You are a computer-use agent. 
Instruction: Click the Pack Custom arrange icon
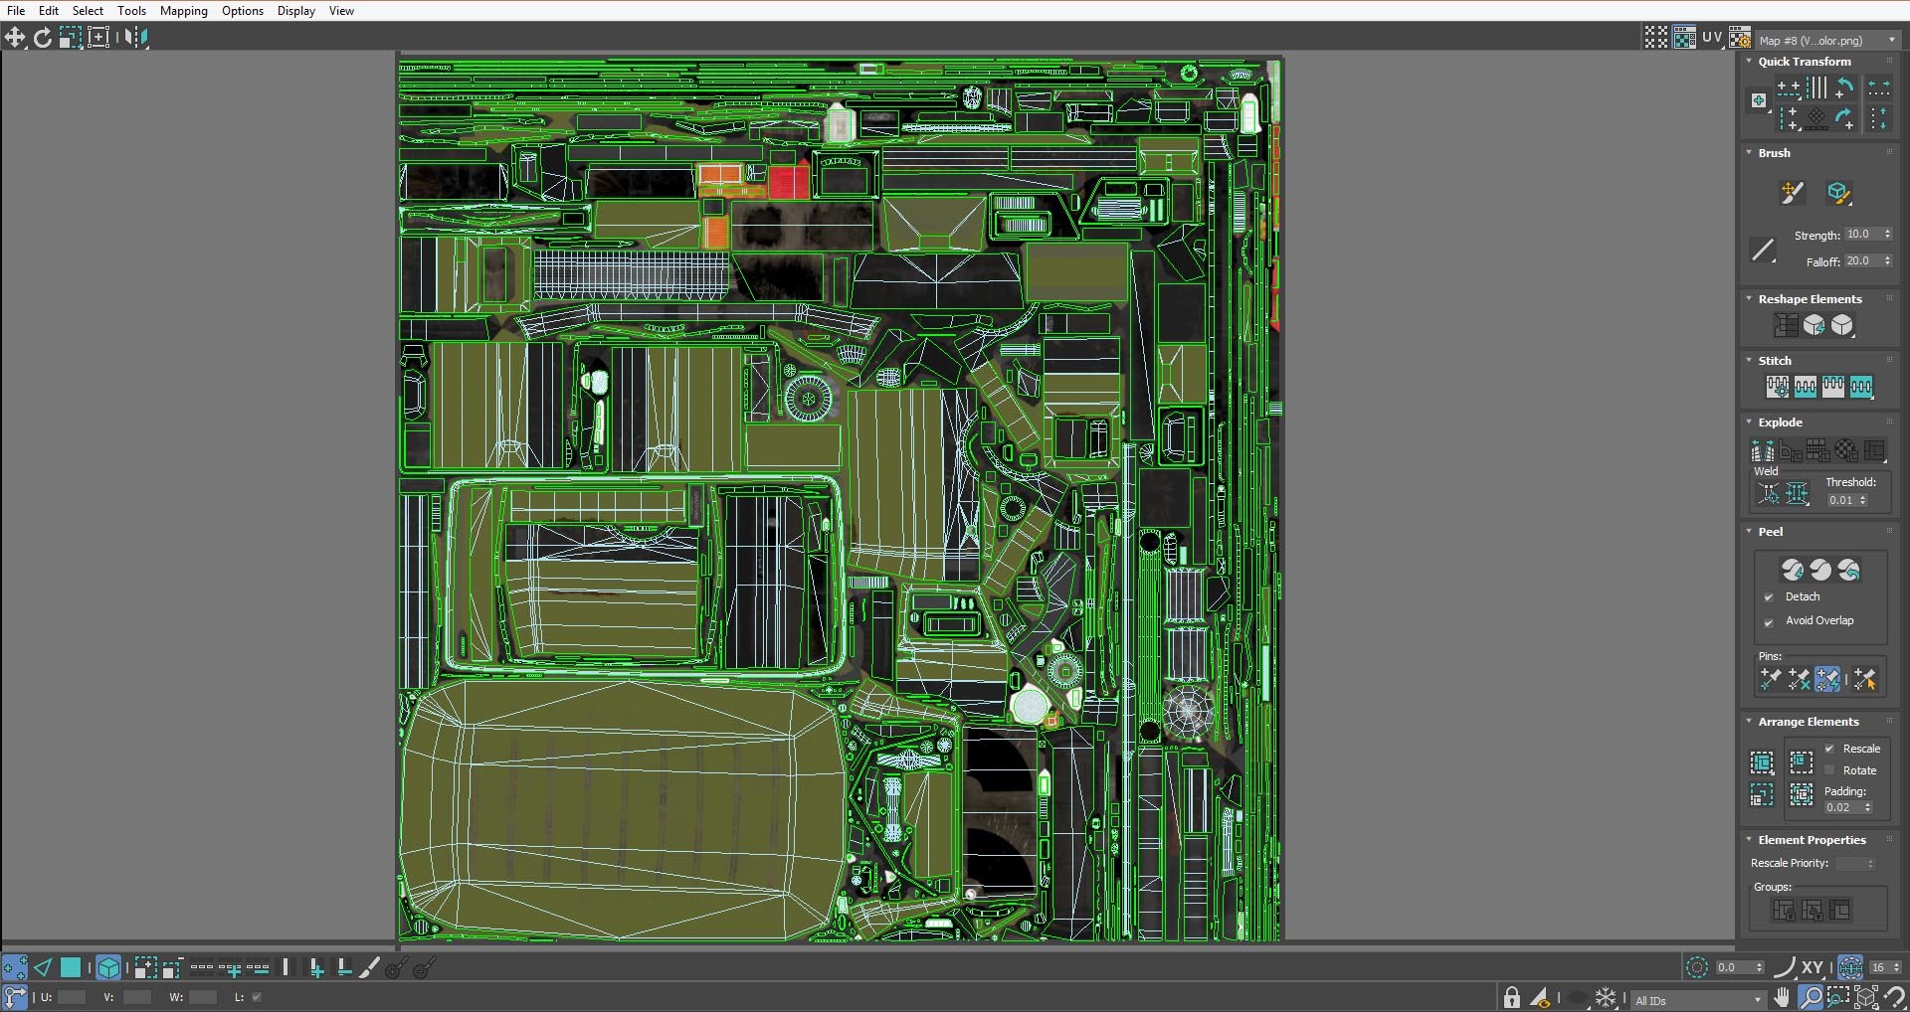tap(1762, 762)
